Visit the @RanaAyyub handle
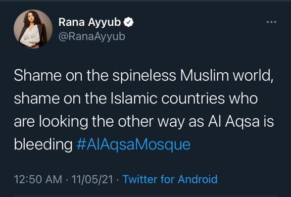The image size is (291, 197). click(92, 37)
